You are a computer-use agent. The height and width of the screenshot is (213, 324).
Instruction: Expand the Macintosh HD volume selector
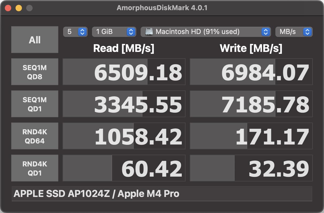tap(205, 32)
